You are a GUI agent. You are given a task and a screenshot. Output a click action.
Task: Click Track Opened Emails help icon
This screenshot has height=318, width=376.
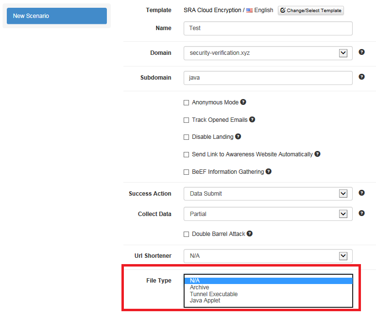click(252, 119)
